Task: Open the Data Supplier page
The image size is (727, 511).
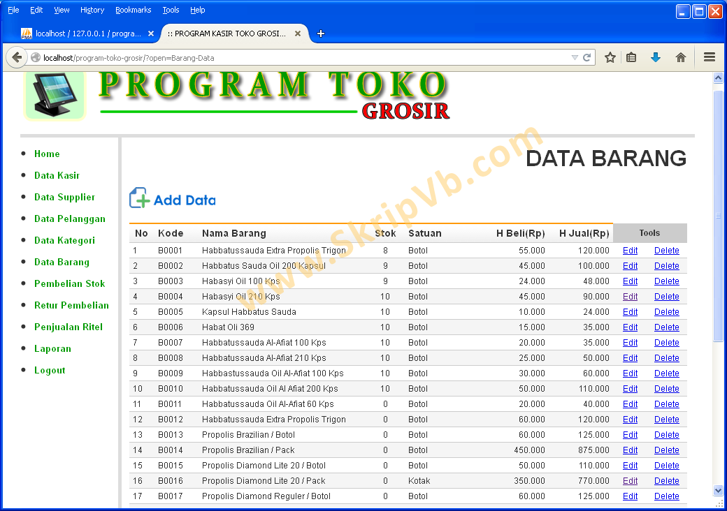Action: tap(64, 197)
